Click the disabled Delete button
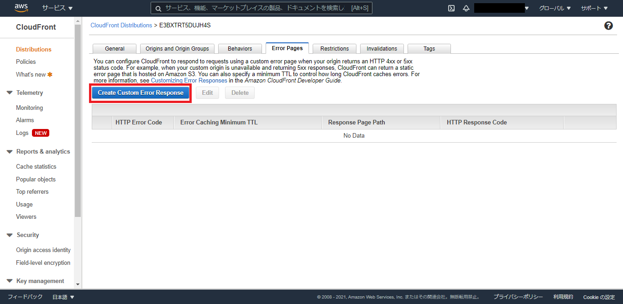The width and height of the screenshot is (623, 304). coord(240,93)
